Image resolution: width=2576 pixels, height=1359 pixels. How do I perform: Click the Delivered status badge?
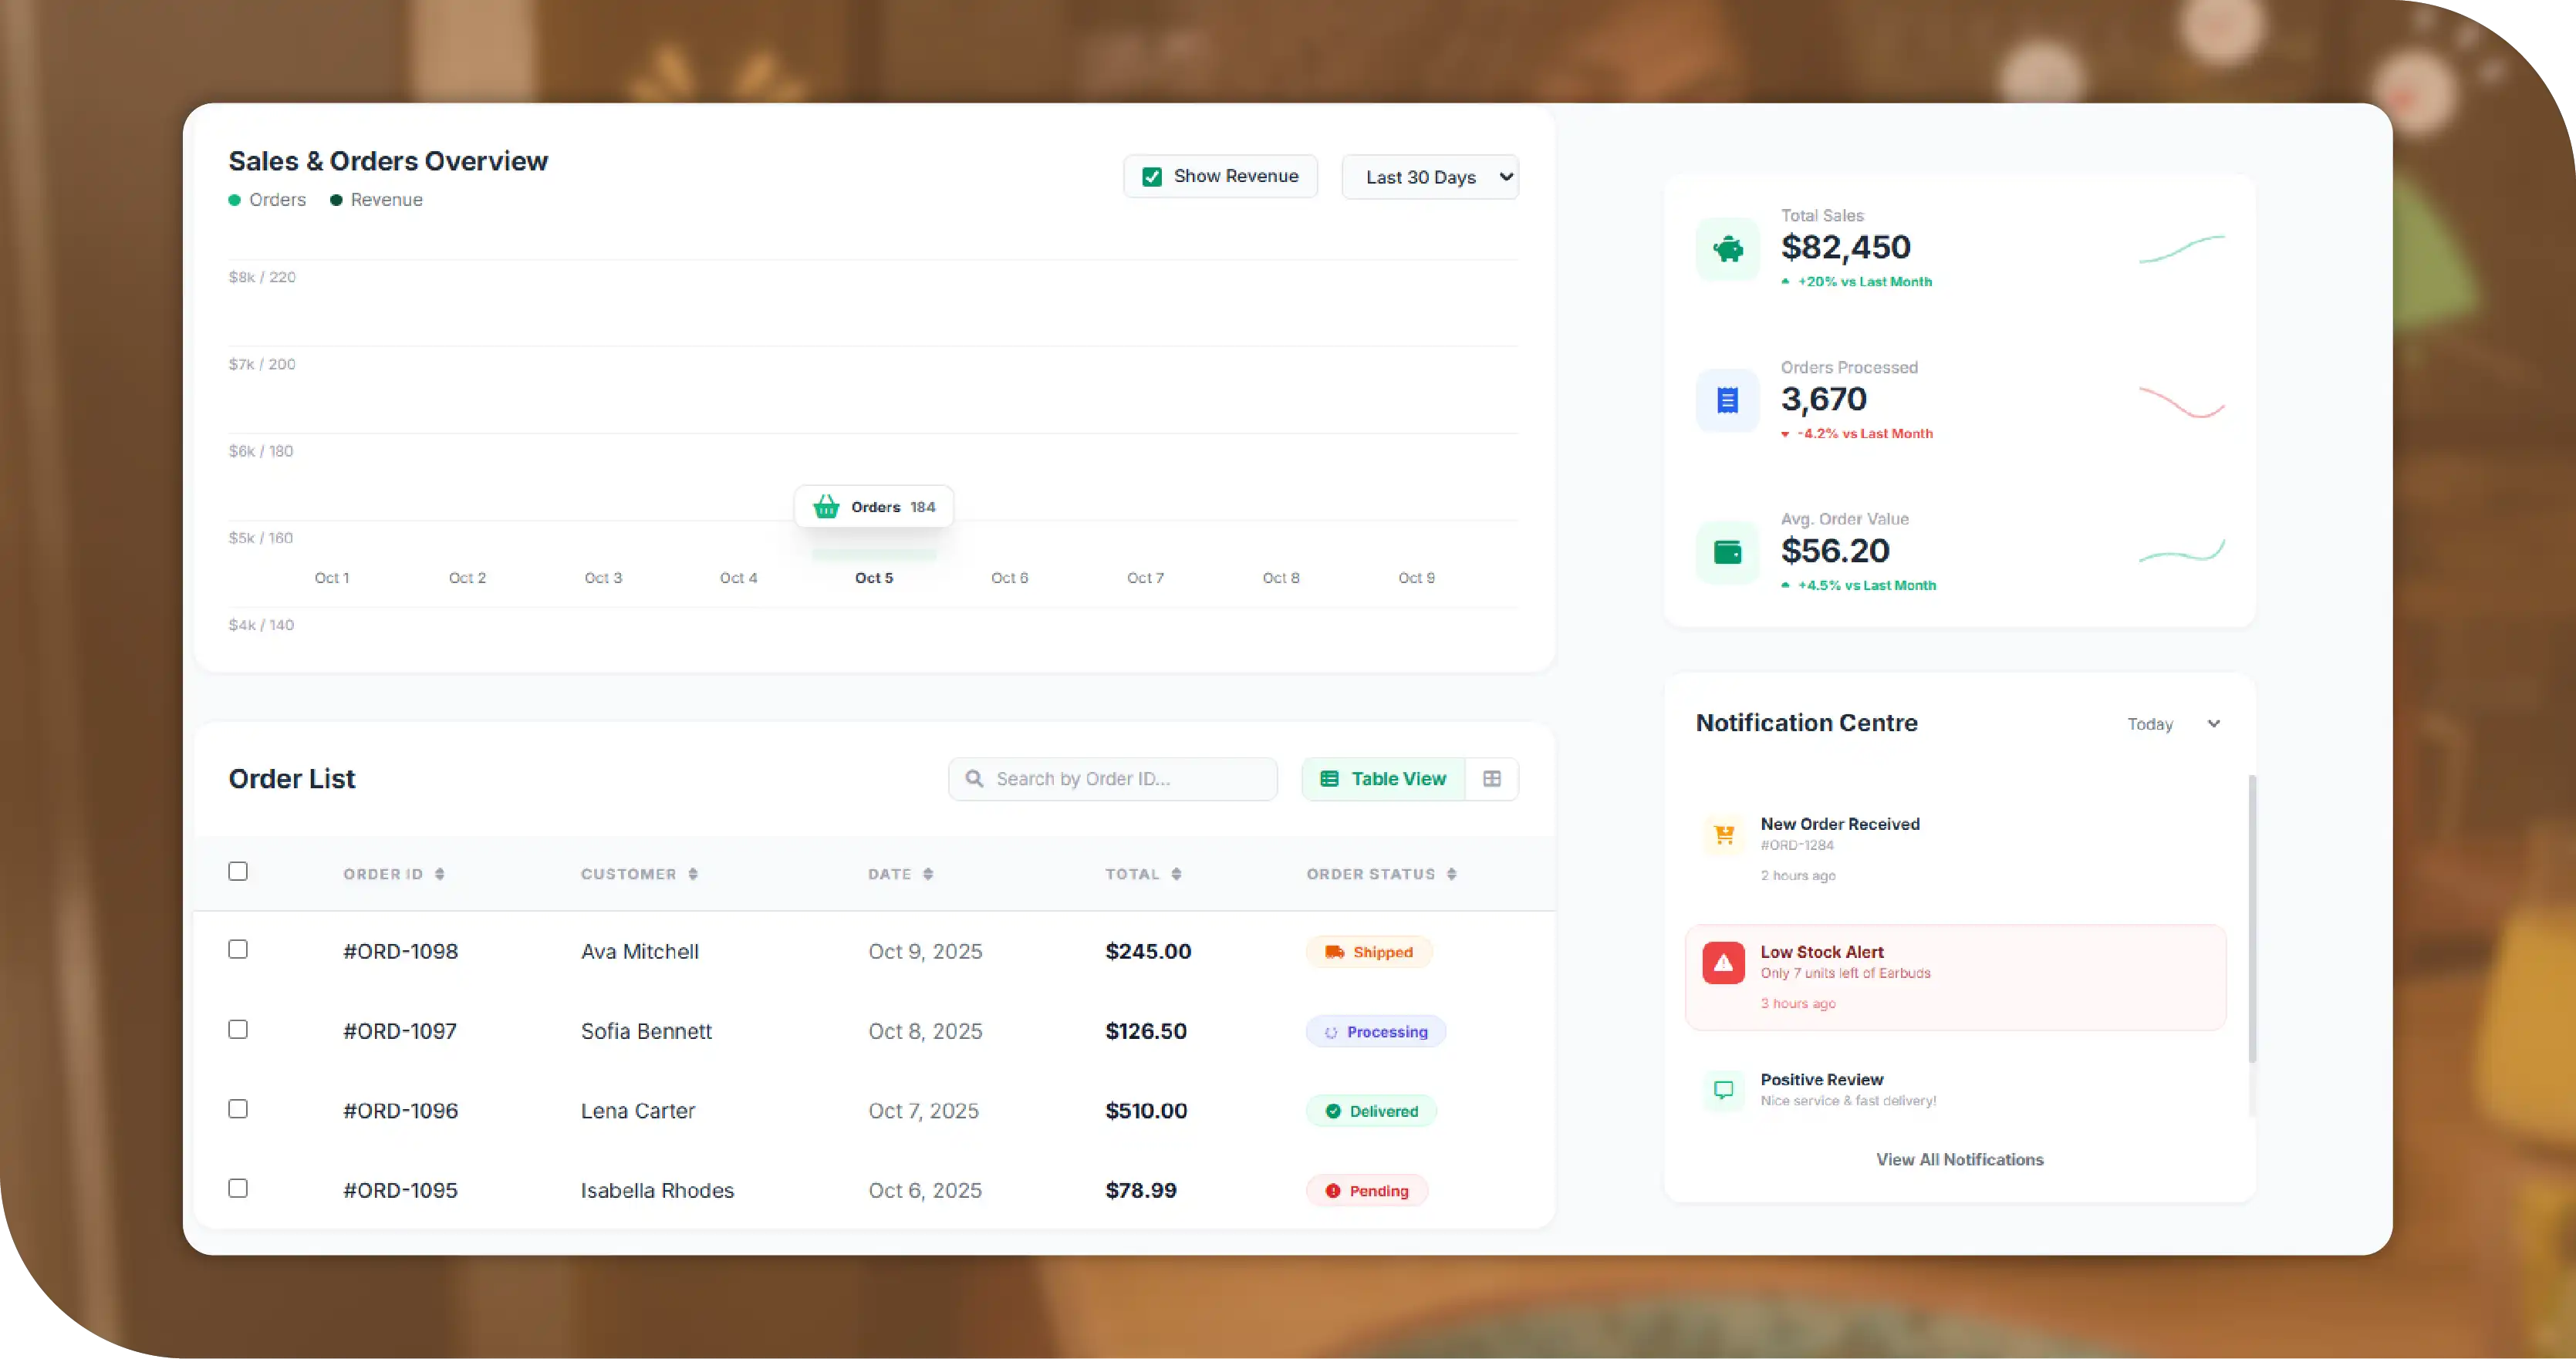[x=1371, y=1111]
